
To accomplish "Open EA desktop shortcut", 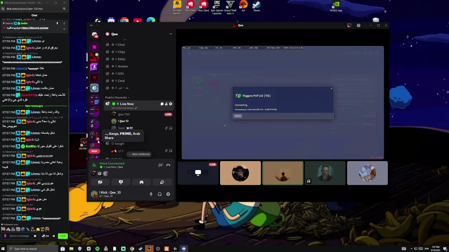I will (243, 6).
